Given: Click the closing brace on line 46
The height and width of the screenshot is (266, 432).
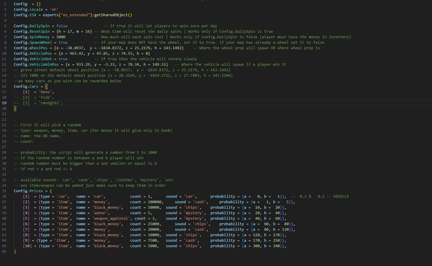Looking at the screenshot, I should click(15, 251).
